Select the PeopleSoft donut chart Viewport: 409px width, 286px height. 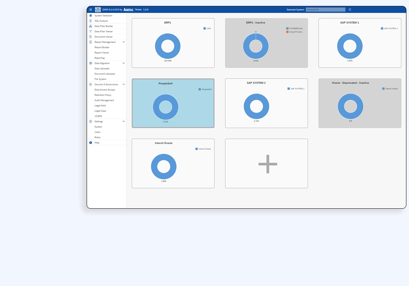tap(165, 107)
